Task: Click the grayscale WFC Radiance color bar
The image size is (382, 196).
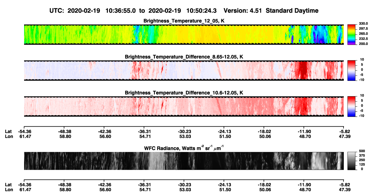Action: coord(352,161)
